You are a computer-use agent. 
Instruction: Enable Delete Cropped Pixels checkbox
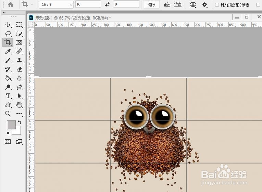coord(217,5)
